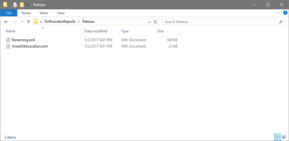Expand the address bar history dropdown

(149, 22)
